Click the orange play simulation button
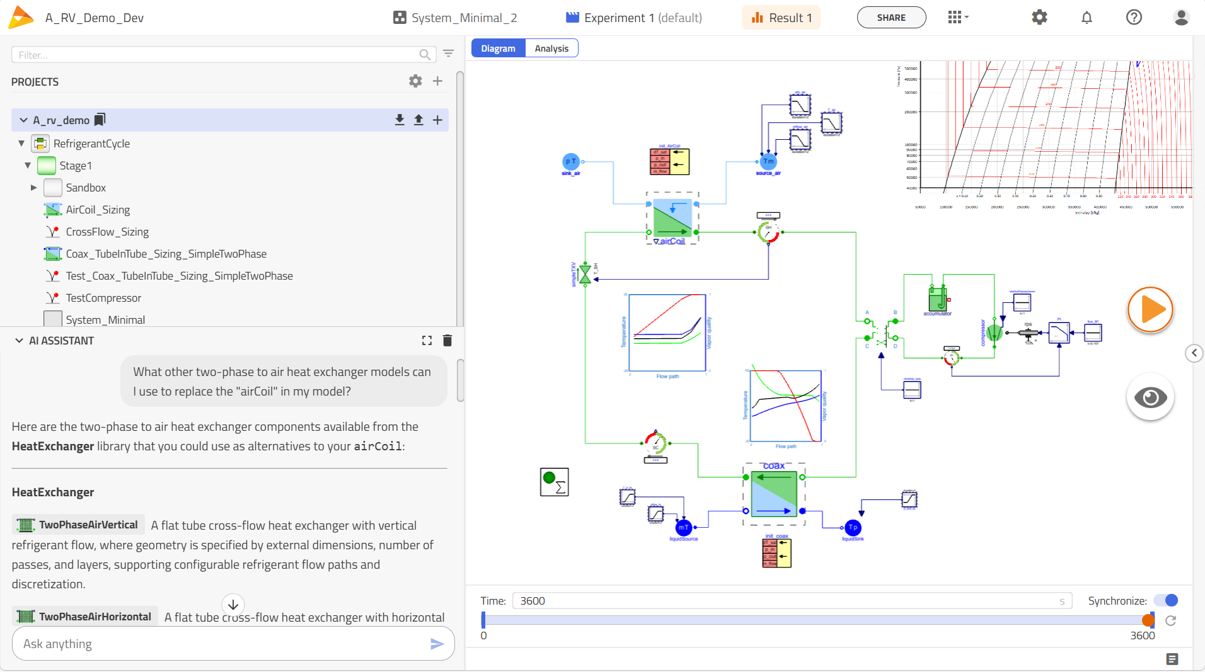The image size is (1205, 672). point(1150,310)
